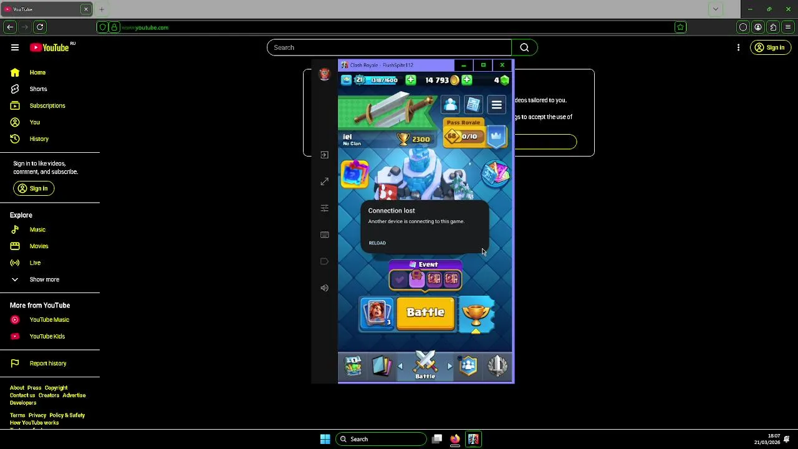Click the emulator exit/sign-out sidebar icon
Viewport: 798px width, 449px height.
click(x=324, y=155)
